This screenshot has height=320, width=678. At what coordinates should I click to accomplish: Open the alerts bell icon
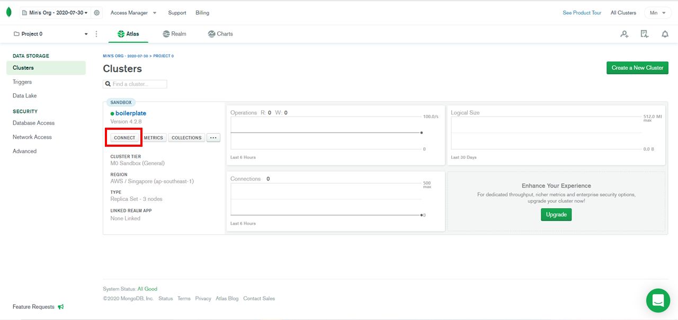coord(665,34)
